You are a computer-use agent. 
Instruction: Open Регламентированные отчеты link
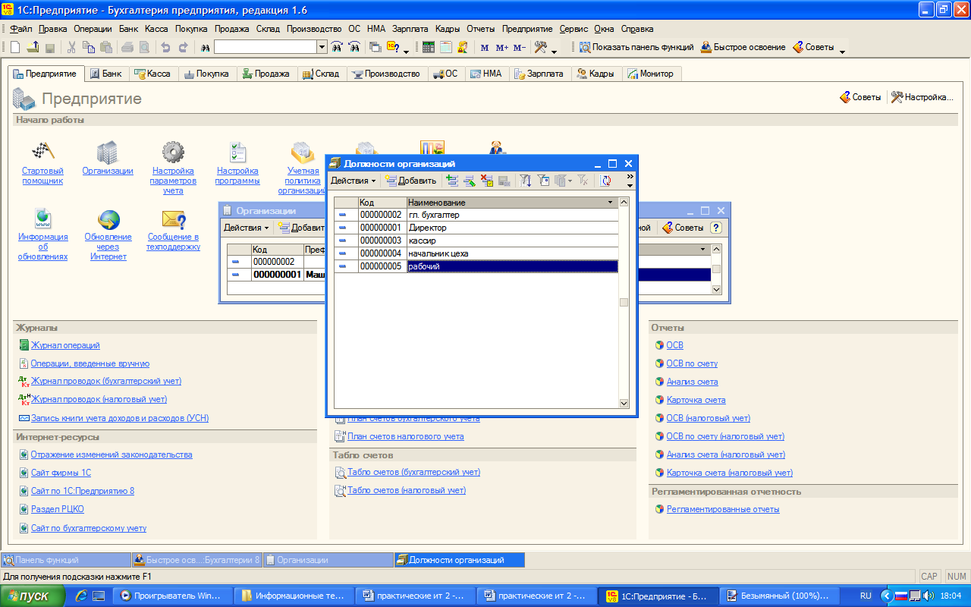tap(723, 509)
